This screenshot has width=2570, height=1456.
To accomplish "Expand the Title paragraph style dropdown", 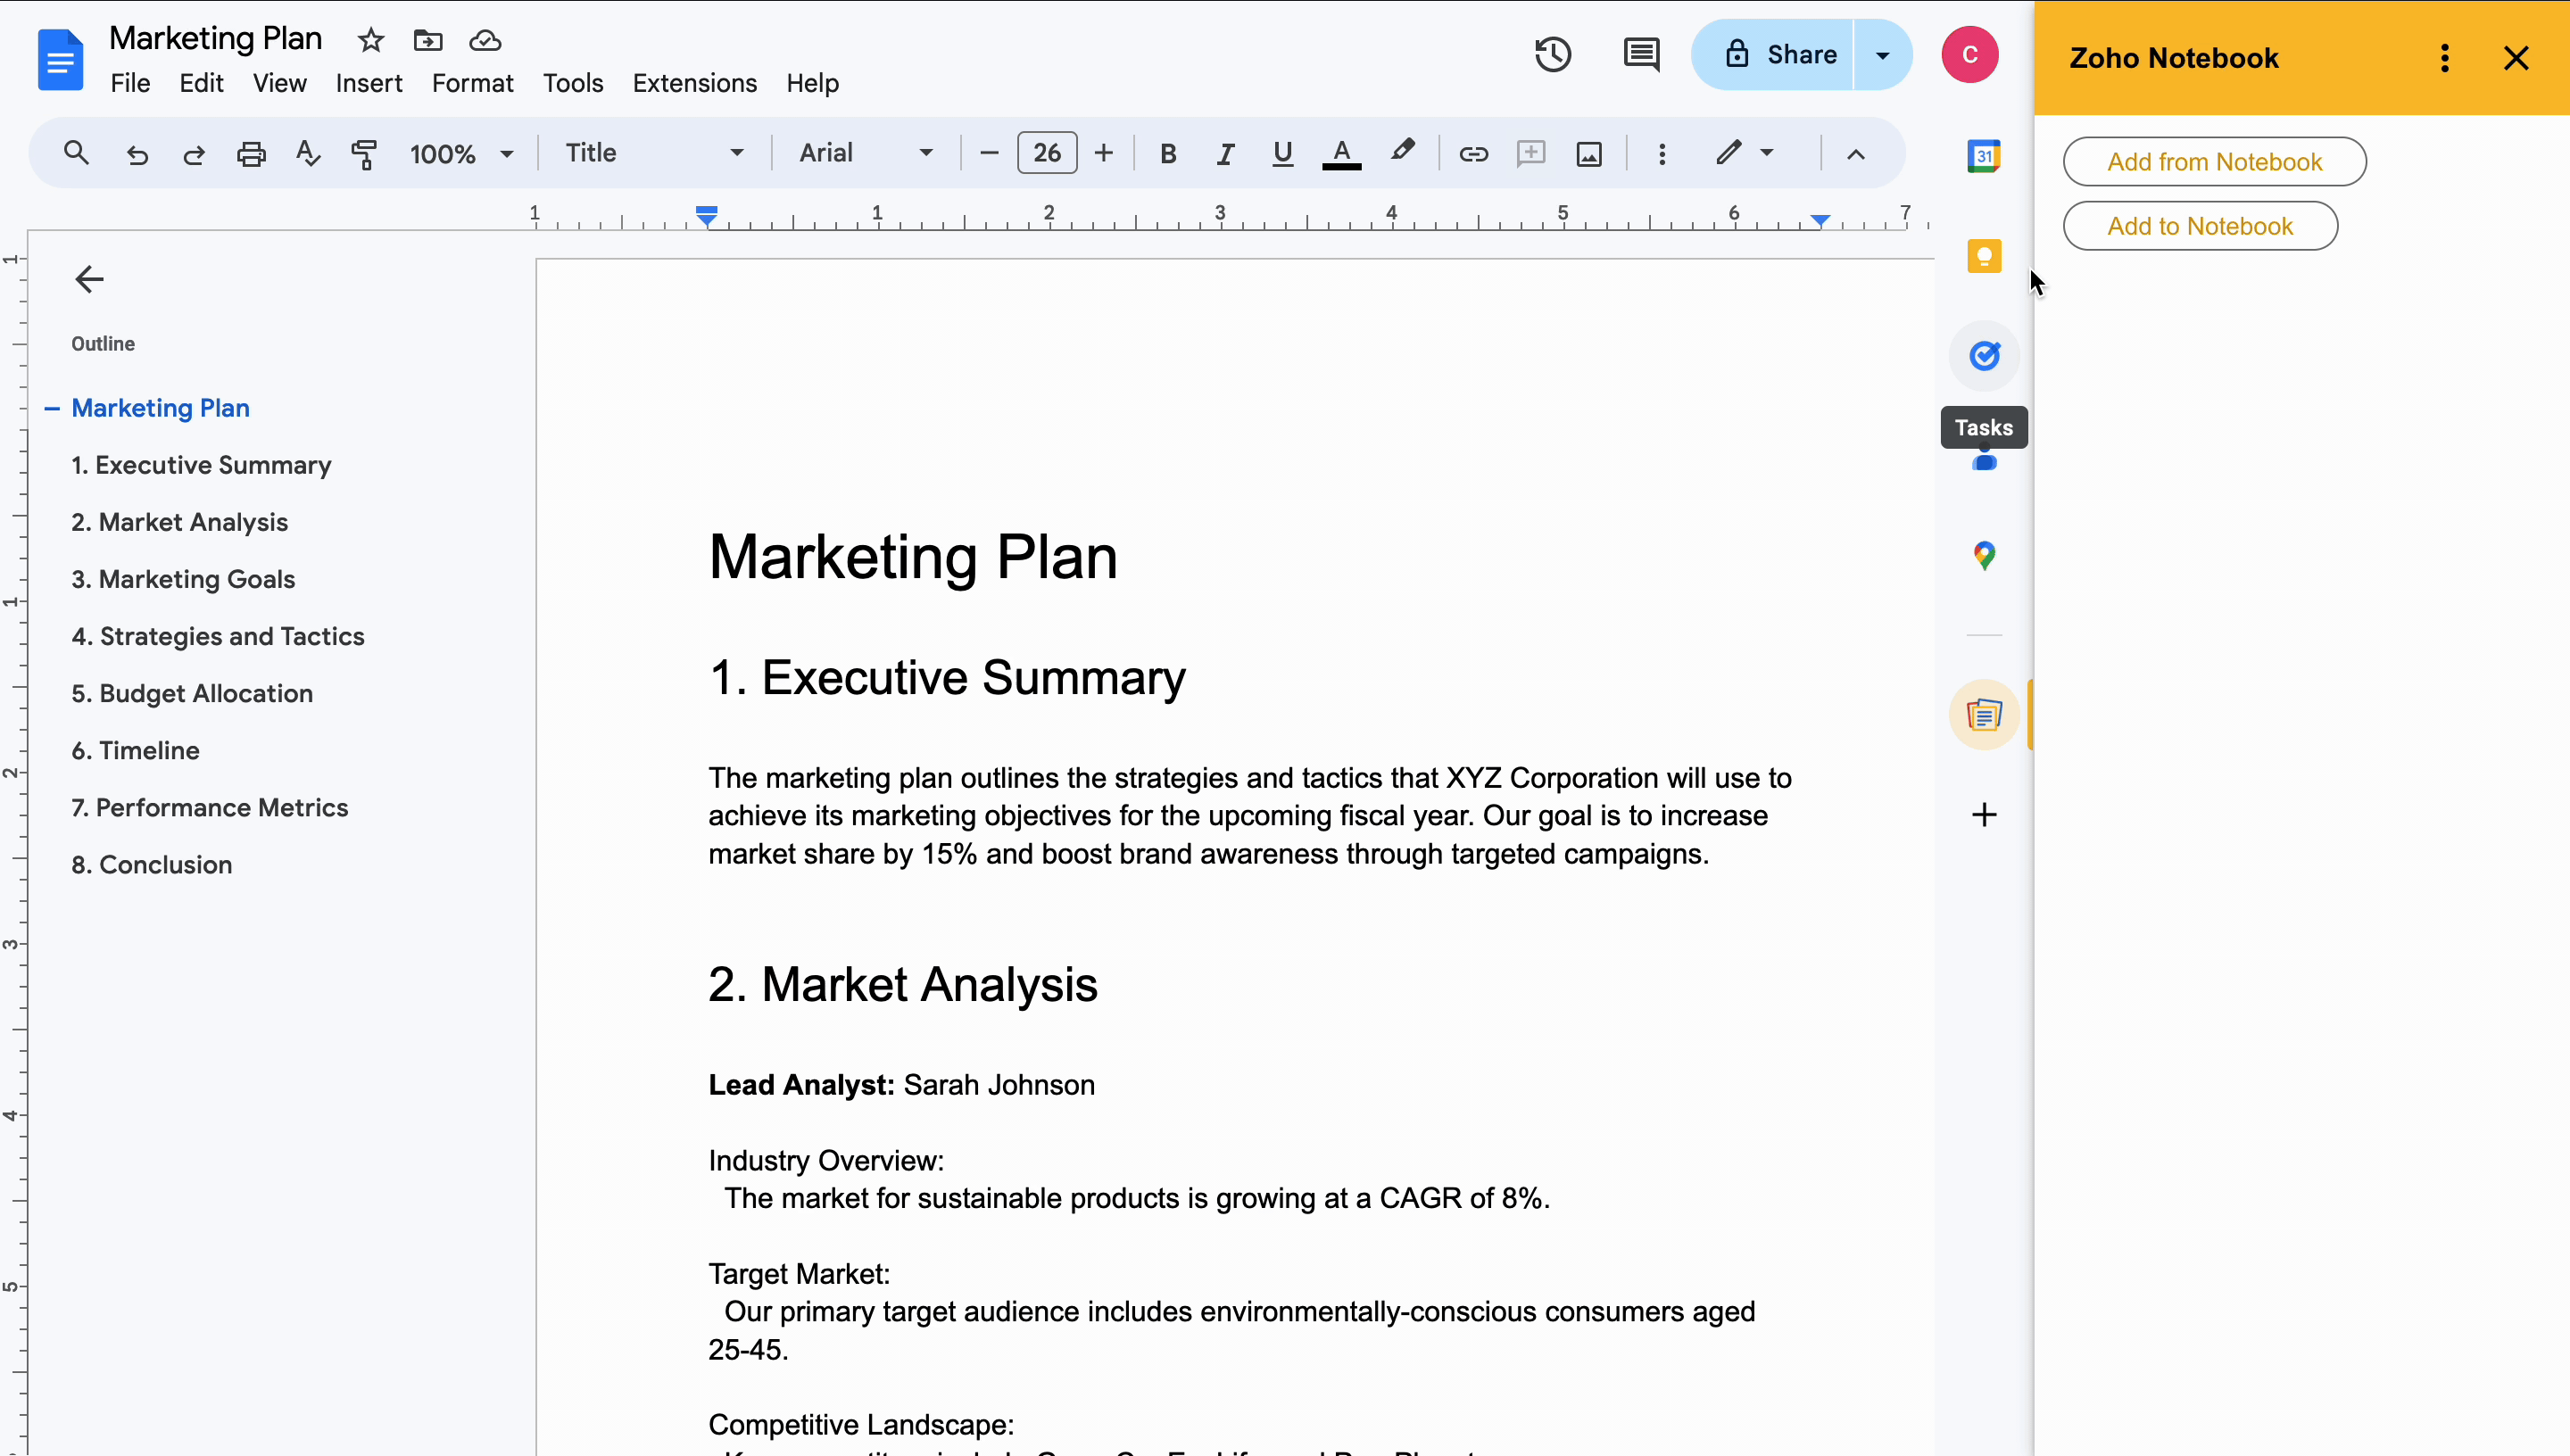I will 654,153.
